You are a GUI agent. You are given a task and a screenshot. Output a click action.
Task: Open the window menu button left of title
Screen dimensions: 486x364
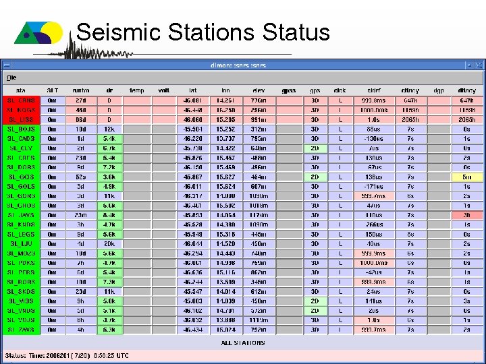coord(6,65)
